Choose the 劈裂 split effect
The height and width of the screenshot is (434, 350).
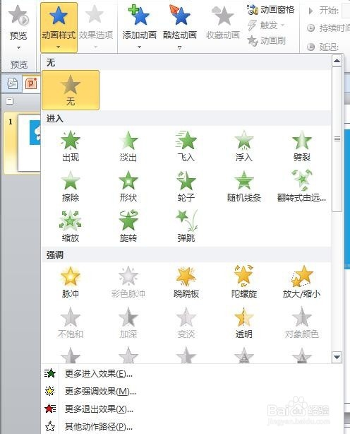click(301, 146)
